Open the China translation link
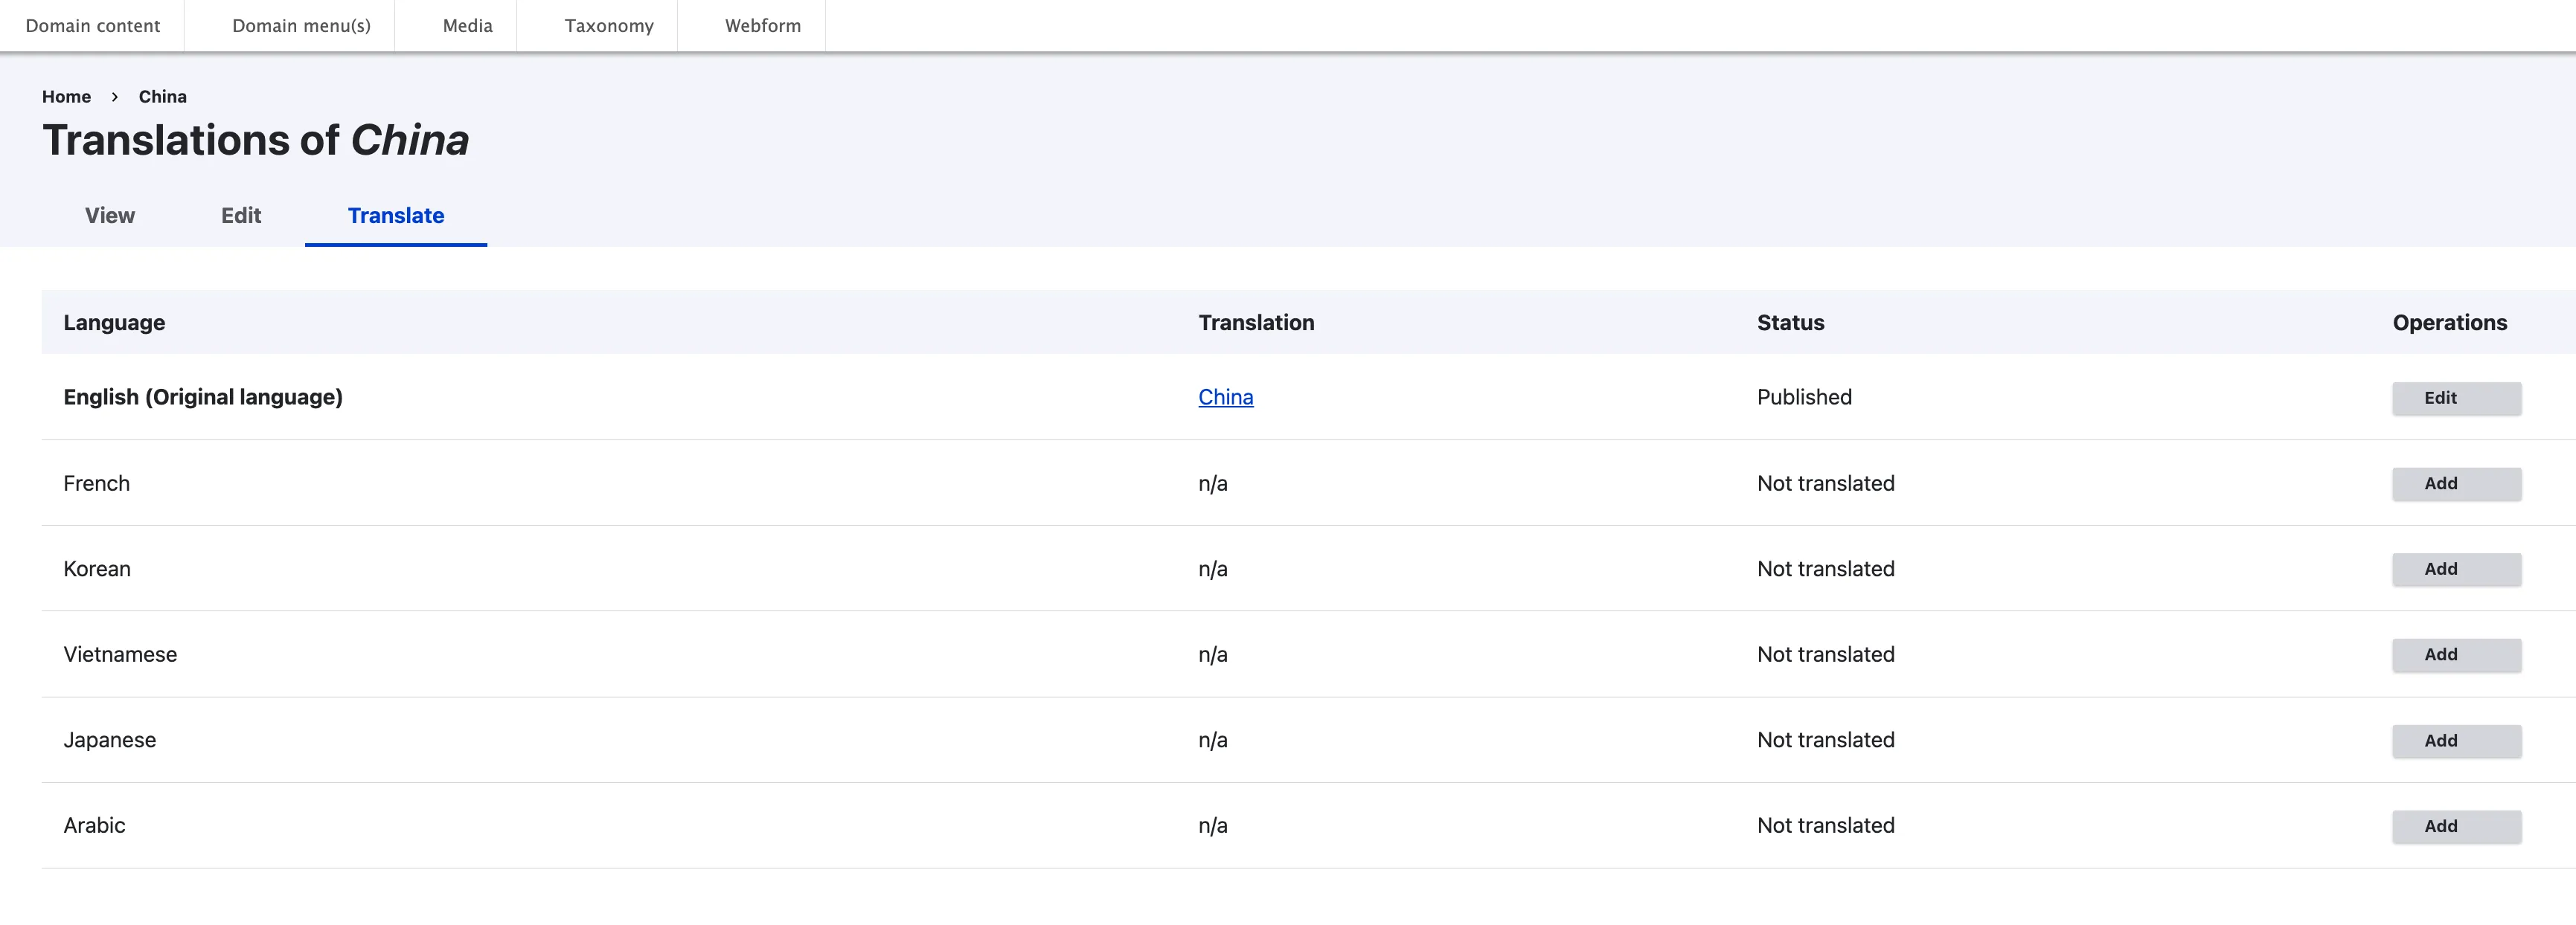This screenshot has height=925, width=2576. 1225,398
